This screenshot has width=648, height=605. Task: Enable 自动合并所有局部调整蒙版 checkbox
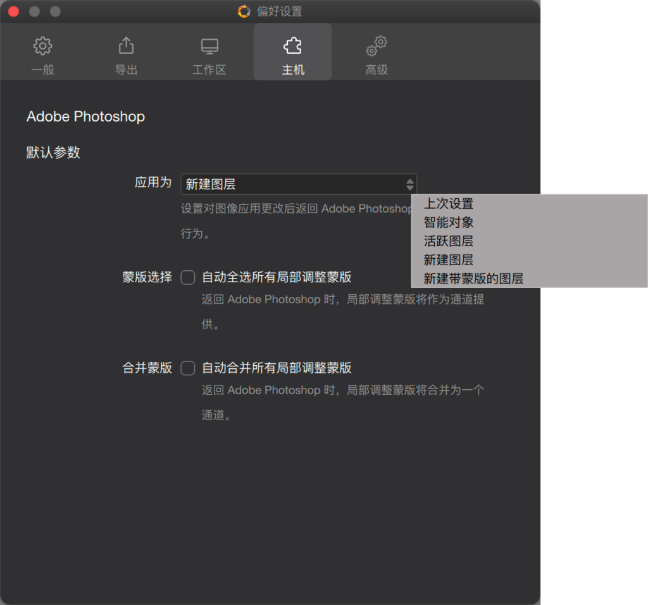click(x=187, y=368)
